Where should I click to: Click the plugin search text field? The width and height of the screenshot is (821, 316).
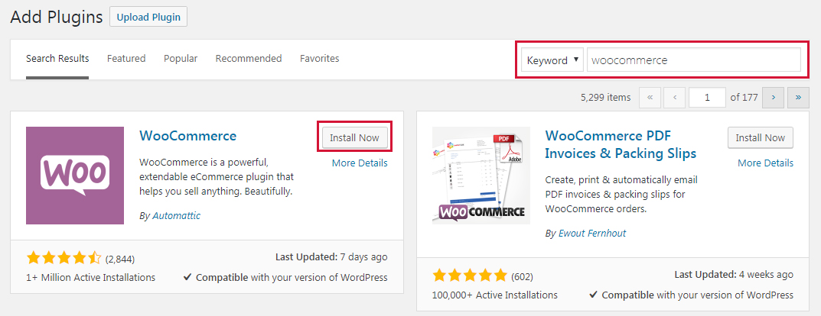click(x=693, y=60)
